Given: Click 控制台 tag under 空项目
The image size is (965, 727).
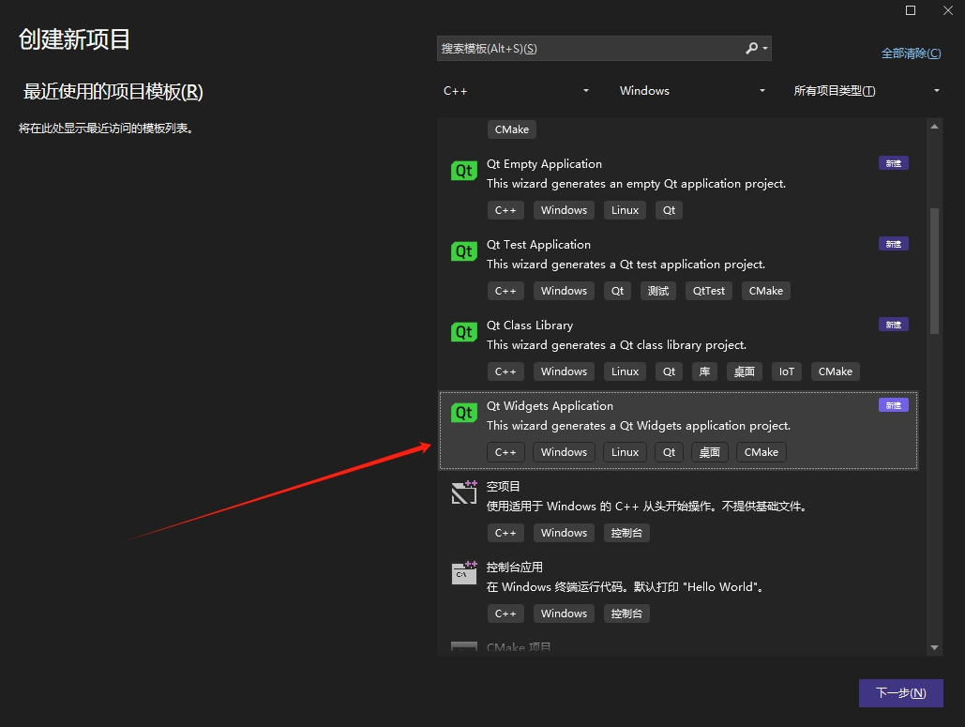Looking at the screenshot, I should click(626, 533).
